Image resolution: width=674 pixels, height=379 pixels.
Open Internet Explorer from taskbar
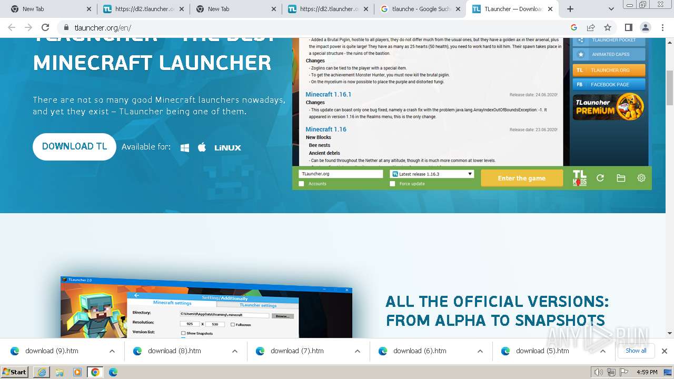point(41,372)
